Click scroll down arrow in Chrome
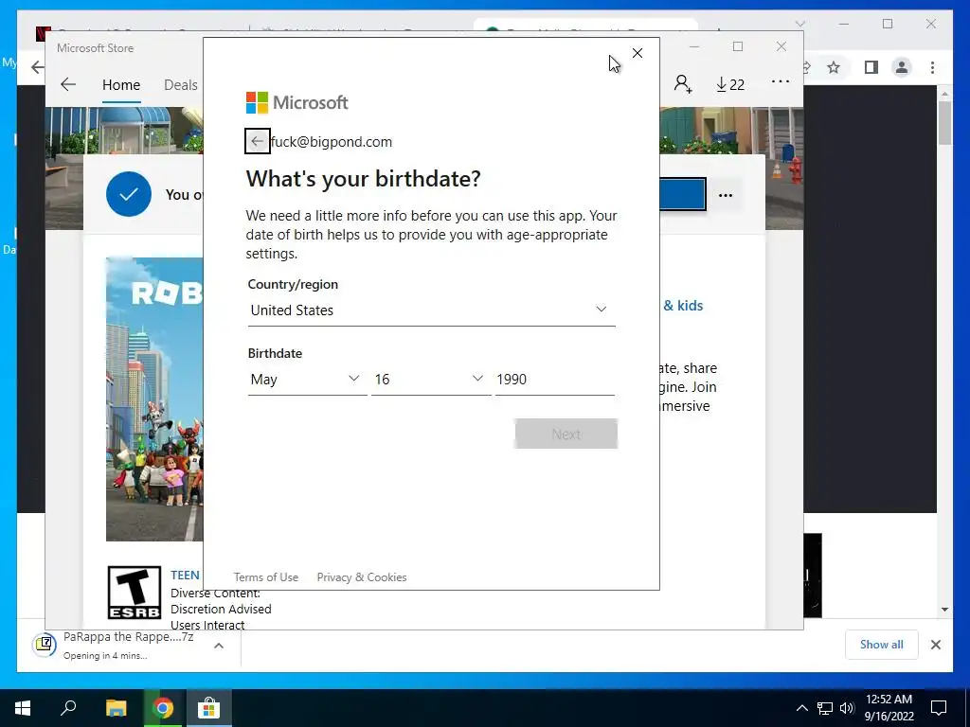Viewport: 970px width, 727px height. tap(944, 610)
